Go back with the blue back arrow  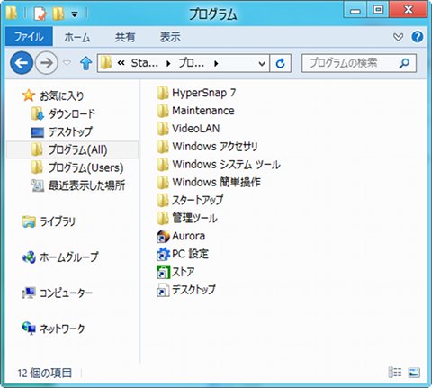tap(22, 63)
